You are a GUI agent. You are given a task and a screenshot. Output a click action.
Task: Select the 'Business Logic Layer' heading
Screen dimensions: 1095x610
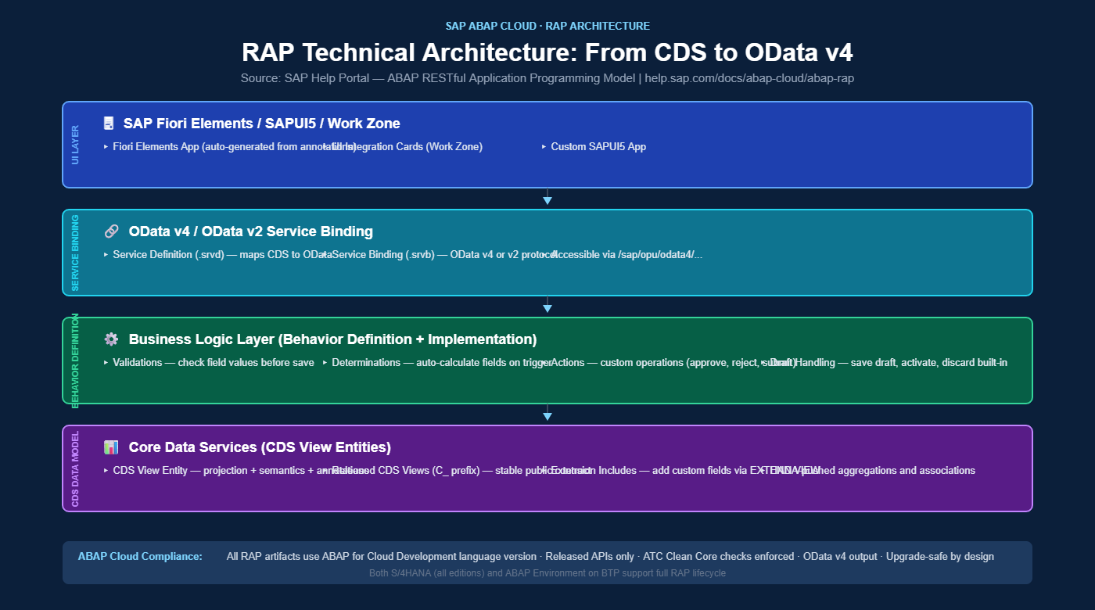point(332,339)
